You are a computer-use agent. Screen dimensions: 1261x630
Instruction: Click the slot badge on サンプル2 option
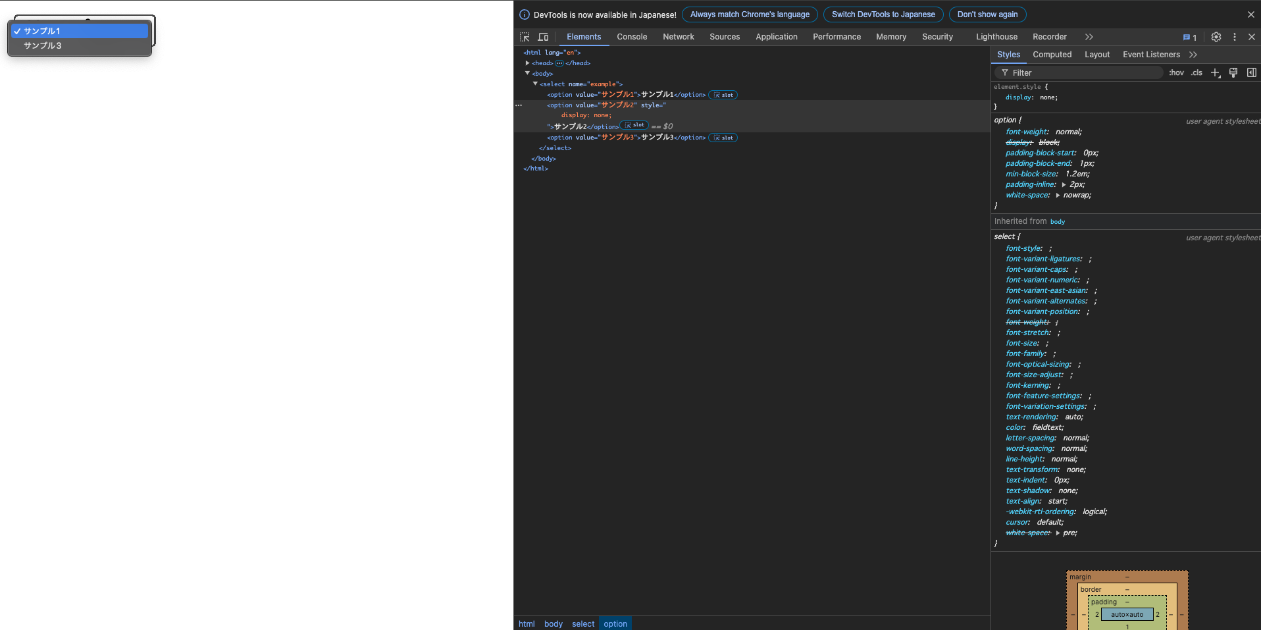pyautogui.click(x=634, y=125)
